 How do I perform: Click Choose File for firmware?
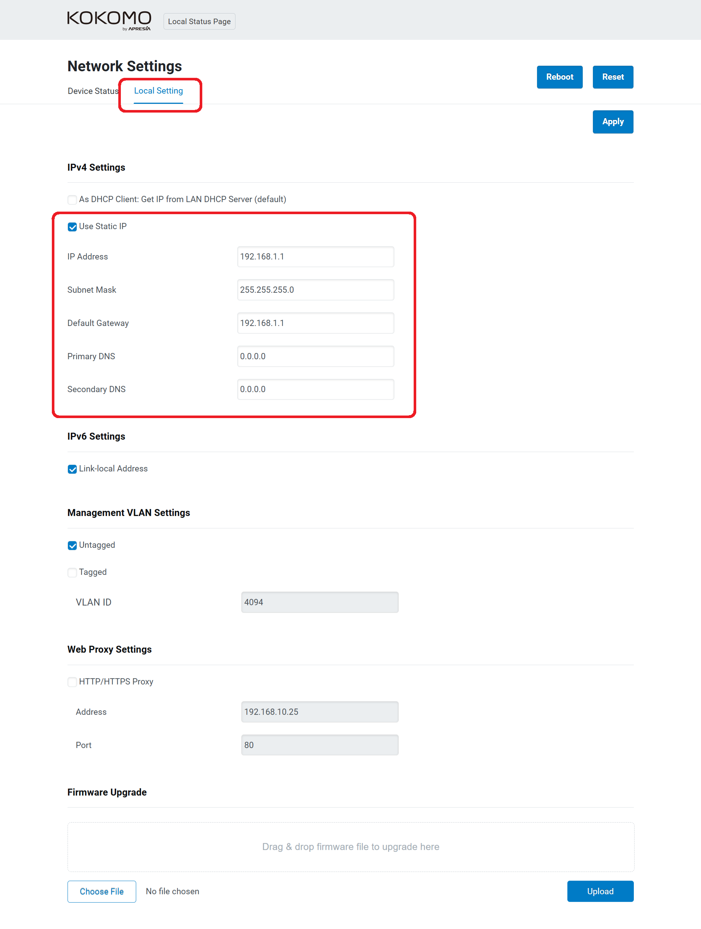click(101, 891)
